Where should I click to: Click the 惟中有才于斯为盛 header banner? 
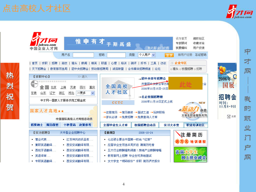pos(118,44)
